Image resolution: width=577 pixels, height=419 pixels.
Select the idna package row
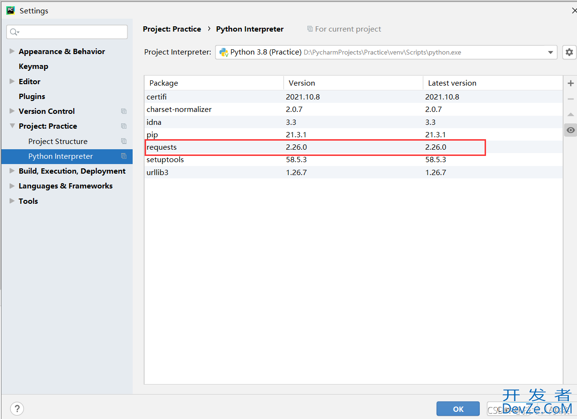pyautogui.click(x=353, y=122)
